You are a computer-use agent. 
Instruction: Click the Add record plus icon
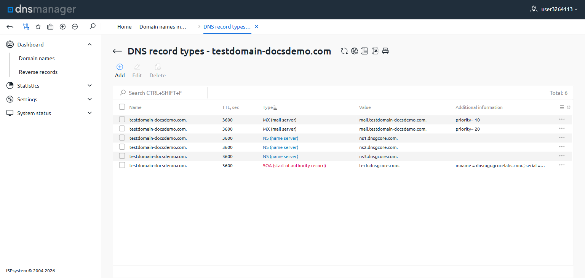click(x=120, y=67)
